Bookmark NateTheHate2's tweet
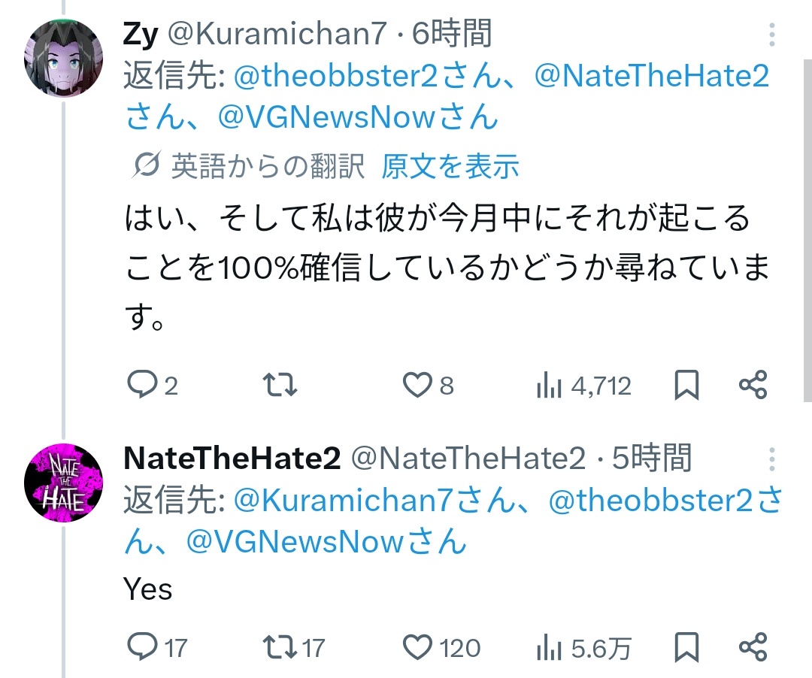 tap(686, 647)
